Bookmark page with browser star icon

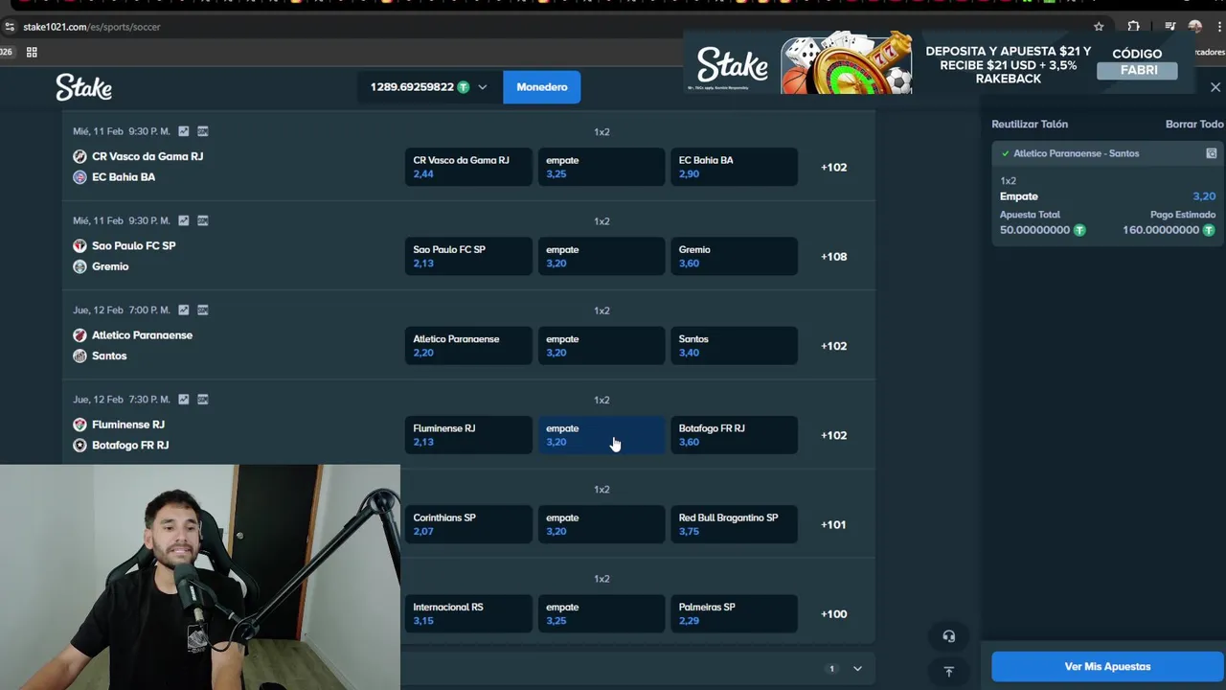tap(1099, 27)
